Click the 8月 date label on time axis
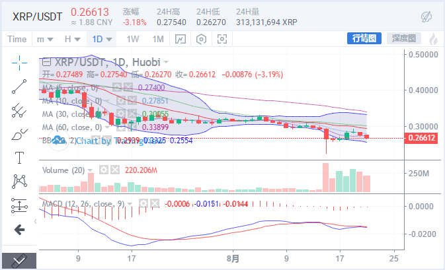This screenshot has height=270, width=445. pyautogui.click(x=233, y=258)
